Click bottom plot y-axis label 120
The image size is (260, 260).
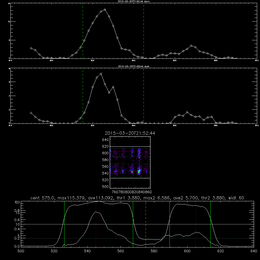coord(17,202)
